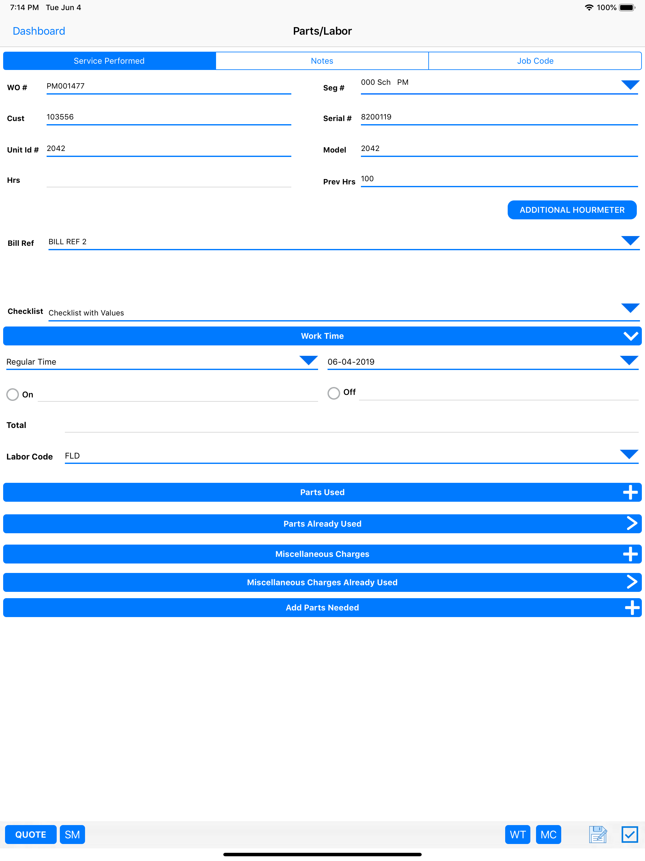Switch to the Job Code tab
Screen dimensions: 645x861
pos(535,61)
